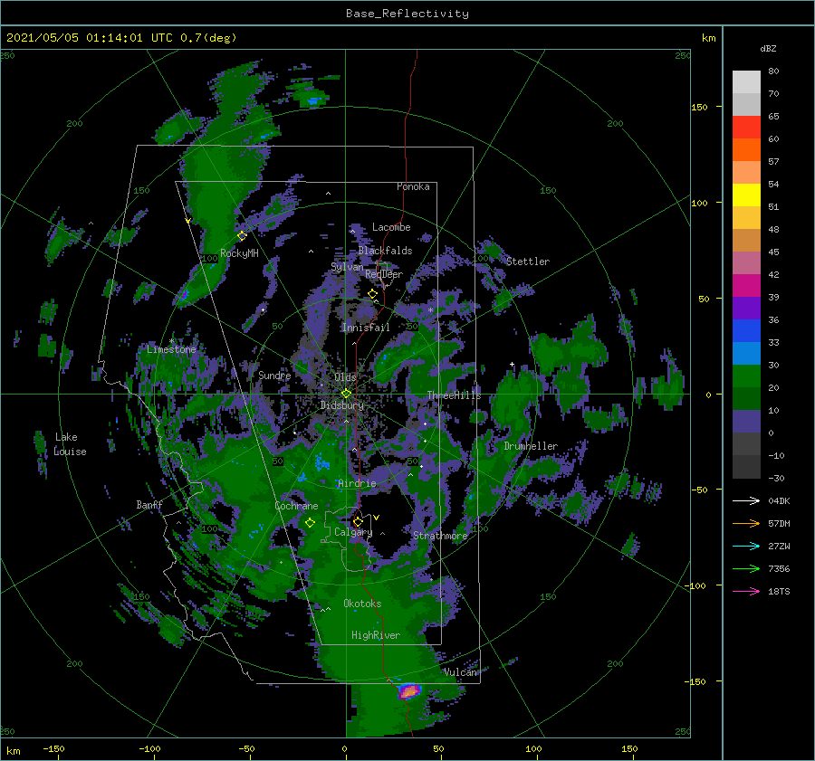This screenshot has width=815, height=761.
Task: Click the intense storm cell near Vulcan
Action: coord(409,691)
